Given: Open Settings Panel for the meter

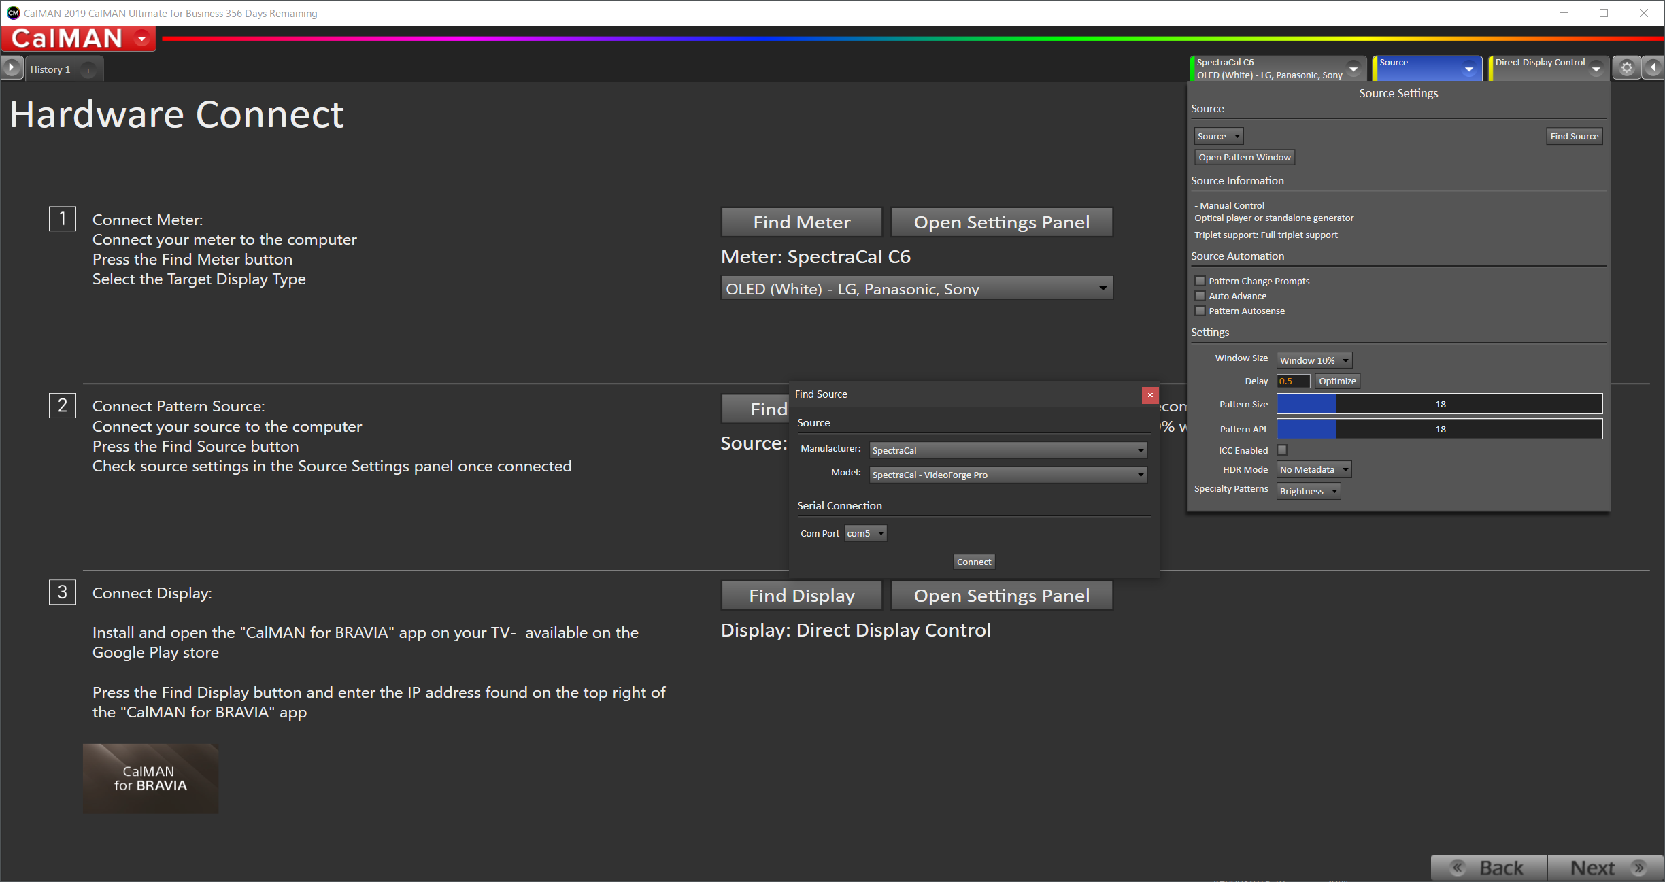Looking at the screenshot, I should point(1001,222).
